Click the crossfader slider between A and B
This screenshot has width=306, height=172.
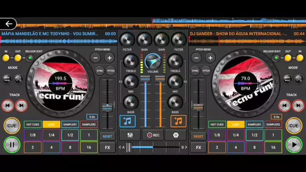click(153, 147)
